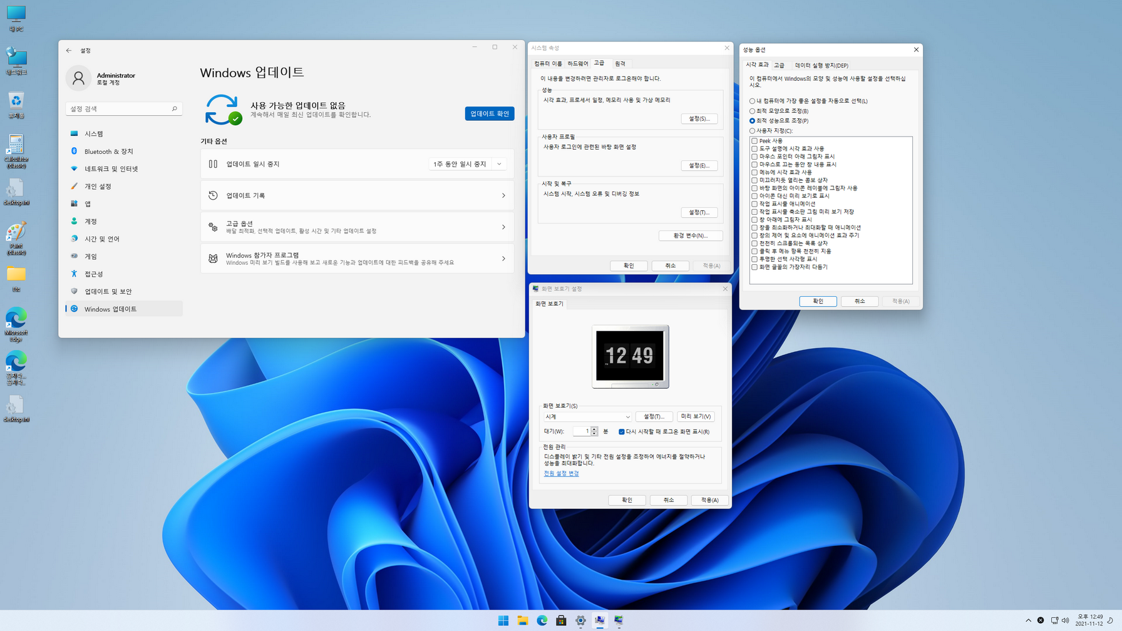Click 적용(A) in 화면 보호기 설정
This screenshot has width=1122, height=631.
(709, 500)
